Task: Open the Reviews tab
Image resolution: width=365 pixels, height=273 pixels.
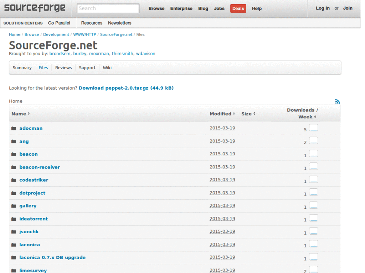Action: coord(63,68)
